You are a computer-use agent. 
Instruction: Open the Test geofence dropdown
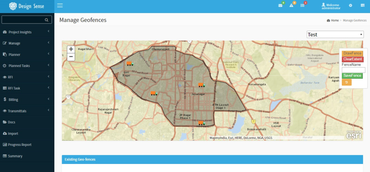pyautogui.click(x=335, y=35)
